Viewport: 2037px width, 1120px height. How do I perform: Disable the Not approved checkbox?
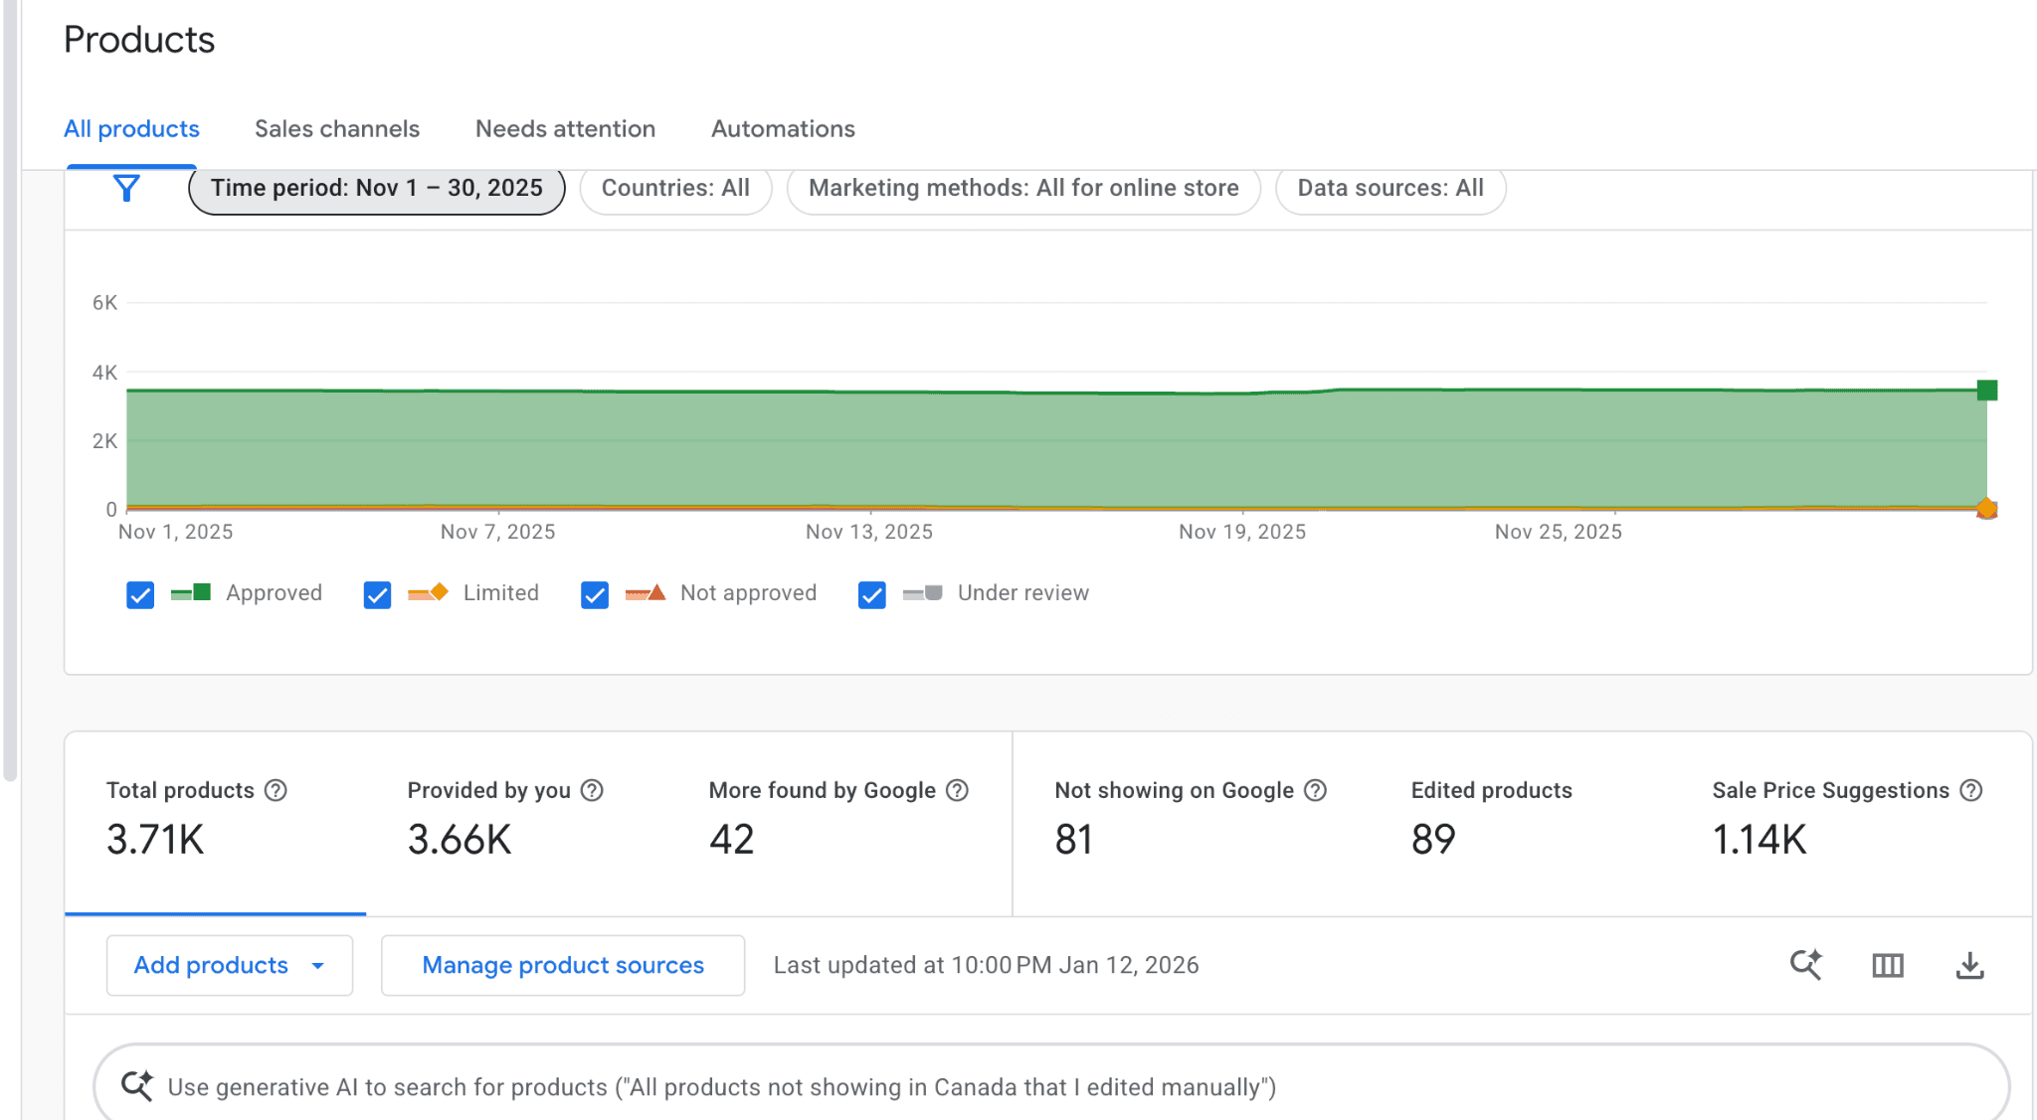(x=595, y=594)
